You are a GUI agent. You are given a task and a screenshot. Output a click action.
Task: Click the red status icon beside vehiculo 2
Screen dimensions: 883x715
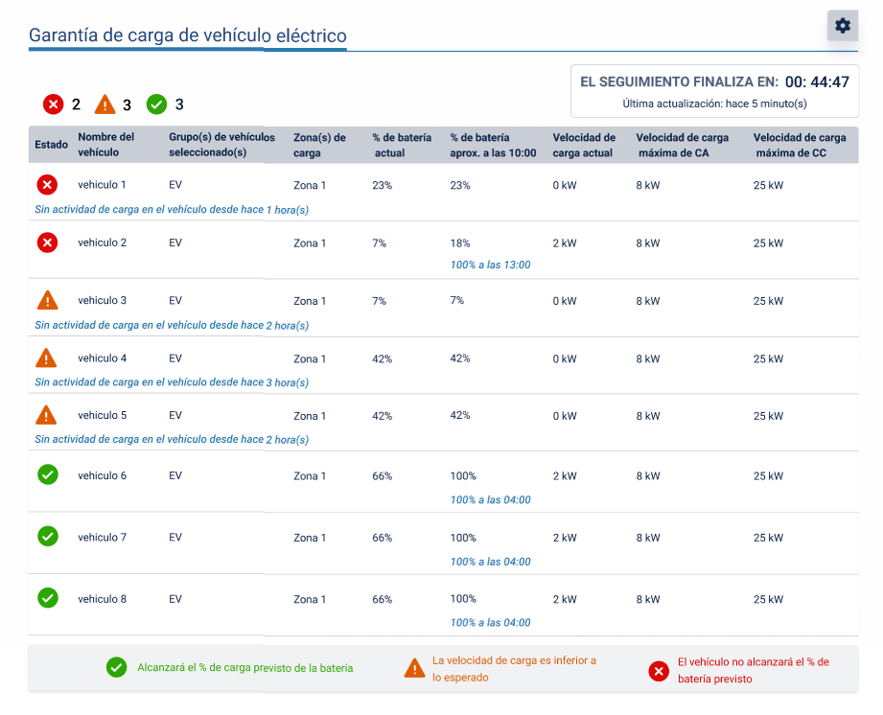47,242
